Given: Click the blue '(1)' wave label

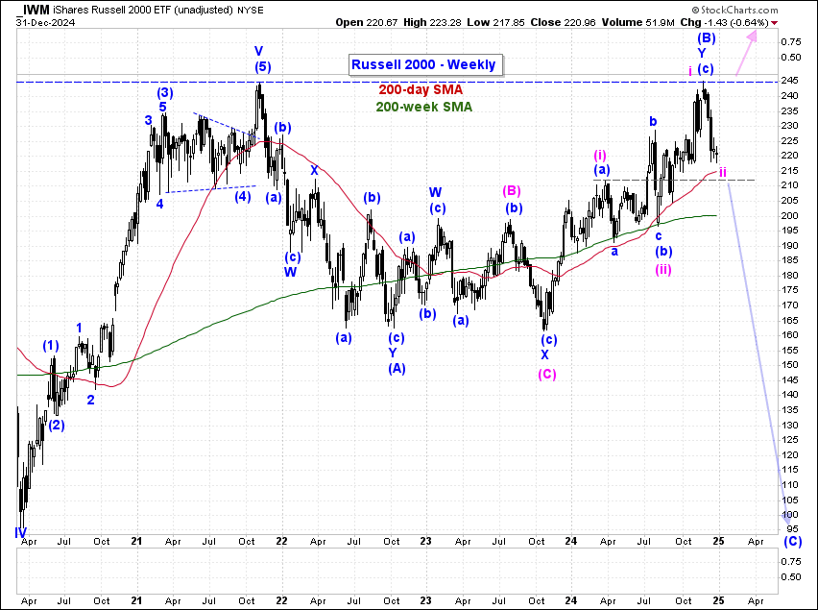Looking at the screenshot, I should (x=51, y=346).
